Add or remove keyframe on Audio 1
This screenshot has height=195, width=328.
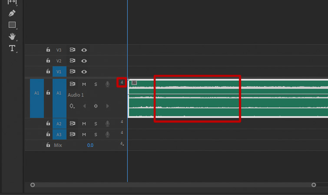[x=96, y=106]
